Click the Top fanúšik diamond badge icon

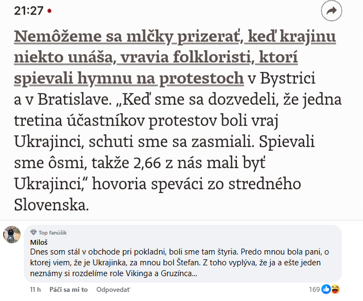pos(34,232)
